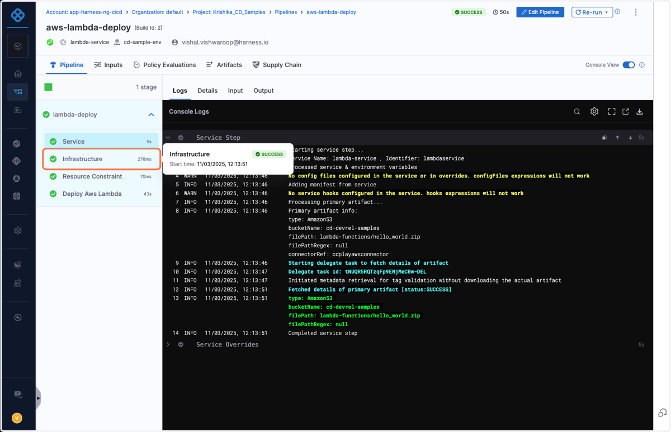Open console log settings gear icon

[594, 111]
